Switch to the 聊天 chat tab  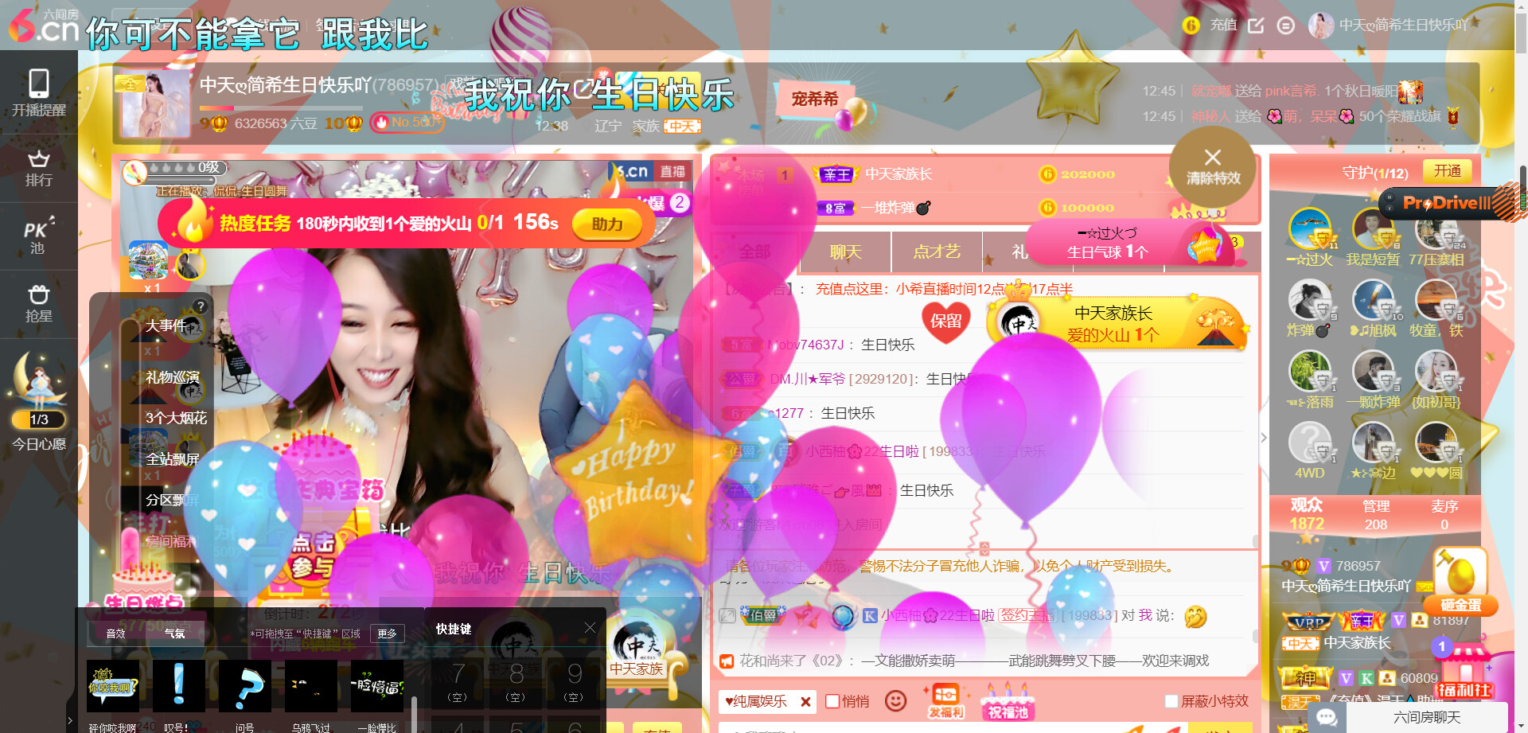point(845,252)
